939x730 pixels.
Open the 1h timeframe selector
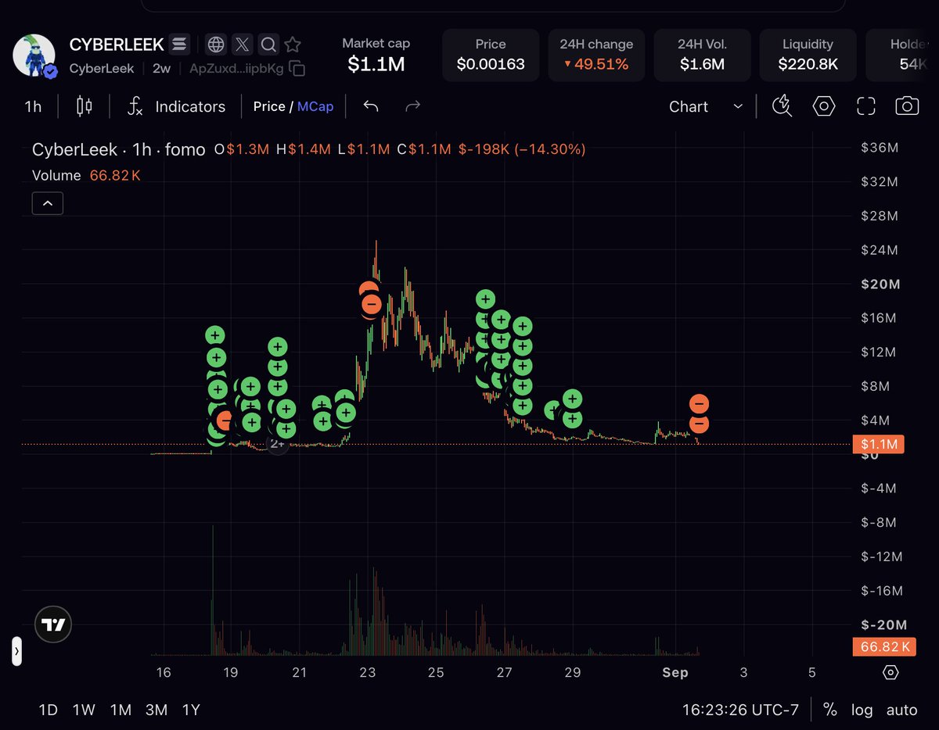(33, 106)
